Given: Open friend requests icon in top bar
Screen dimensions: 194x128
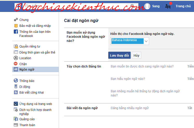Looking at the screenshot, I should coord(168,6).
